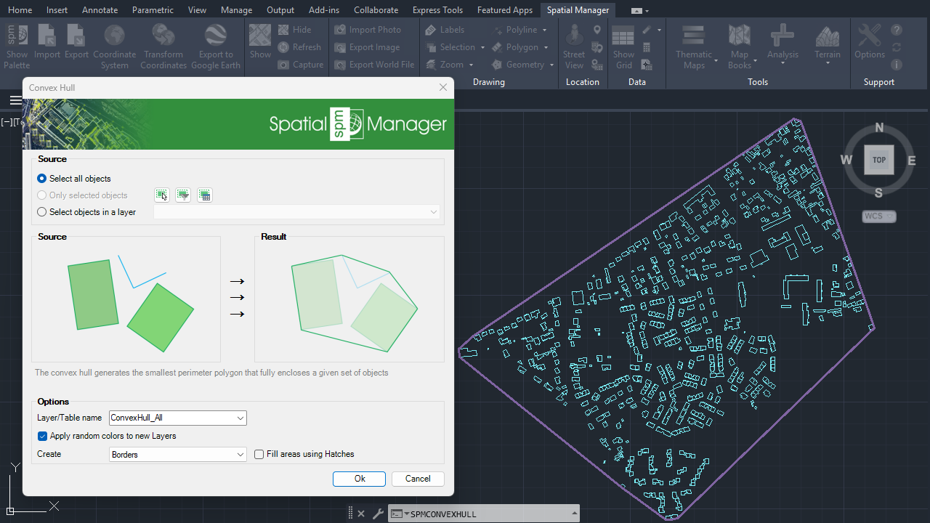
Task: Toggle 'Apply random colors to new Layers'
Action: (43, 436)
